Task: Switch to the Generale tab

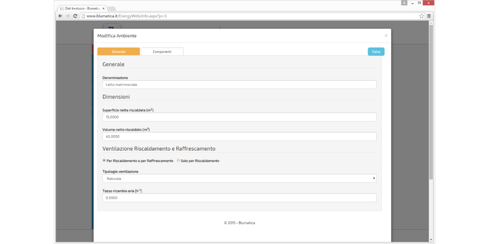Action: tap(119, 52)
